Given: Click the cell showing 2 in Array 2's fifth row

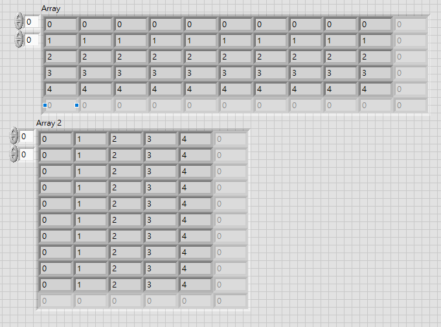Looking at the screenshot, I should [126, 203].
